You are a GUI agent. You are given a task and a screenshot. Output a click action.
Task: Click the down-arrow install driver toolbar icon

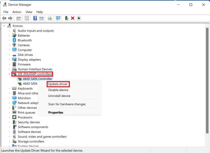pyautogui.click(x=79, y=18)
